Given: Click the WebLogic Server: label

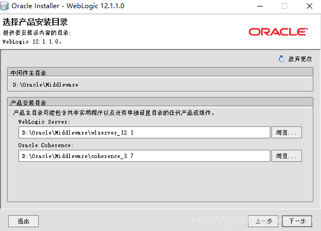Looking at the screenshot, I should click(44, 121).
